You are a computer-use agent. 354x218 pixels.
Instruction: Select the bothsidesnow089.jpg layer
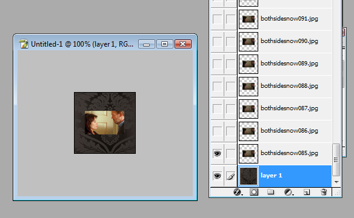[285, 64]
